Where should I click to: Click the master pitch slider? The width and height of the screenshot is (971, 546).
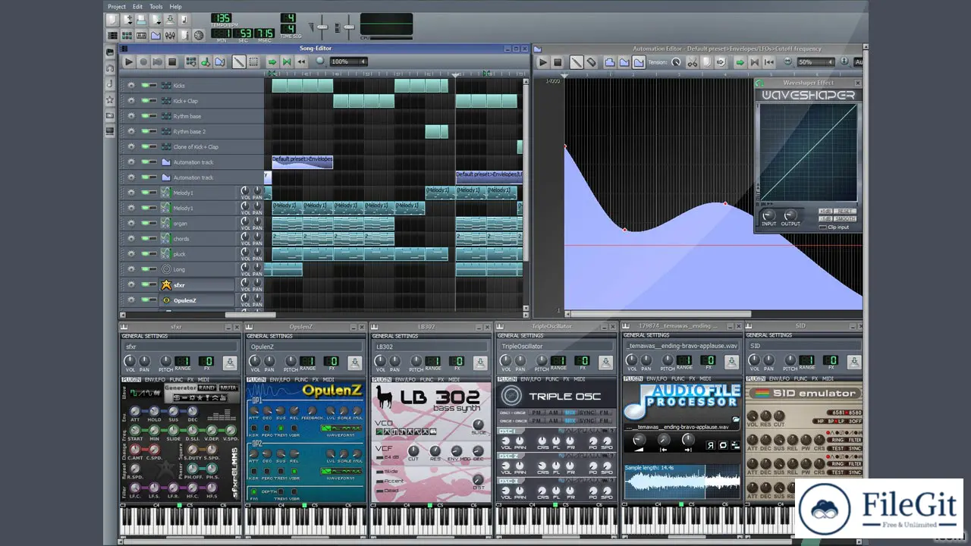point(349,27)
